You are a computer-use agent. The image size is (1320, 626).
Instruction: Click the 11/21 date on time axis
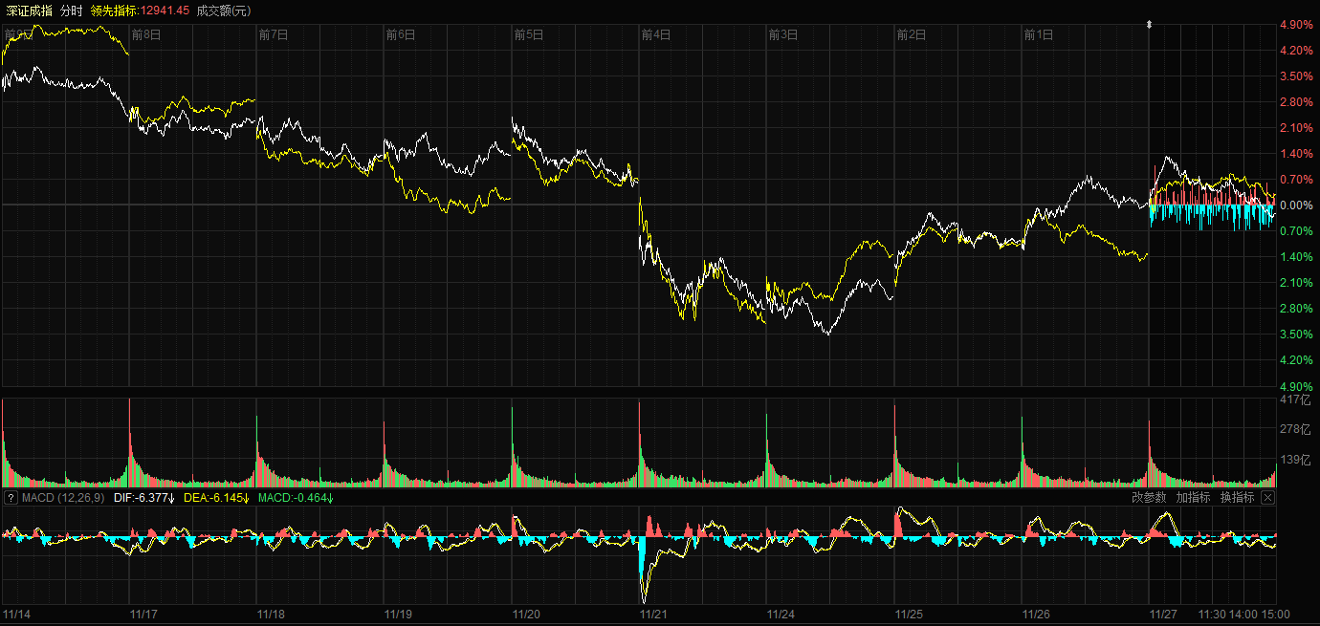pyautogui.click(x=653, y=615)
